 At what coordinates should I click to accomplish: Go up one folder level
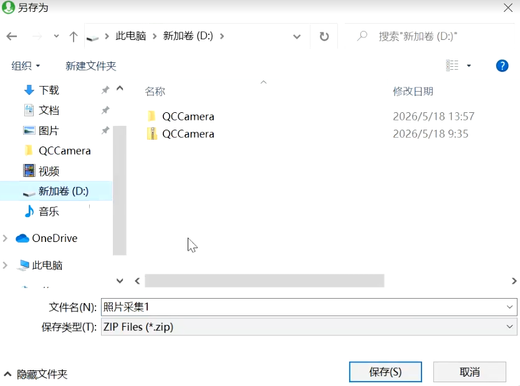[74, 36]
